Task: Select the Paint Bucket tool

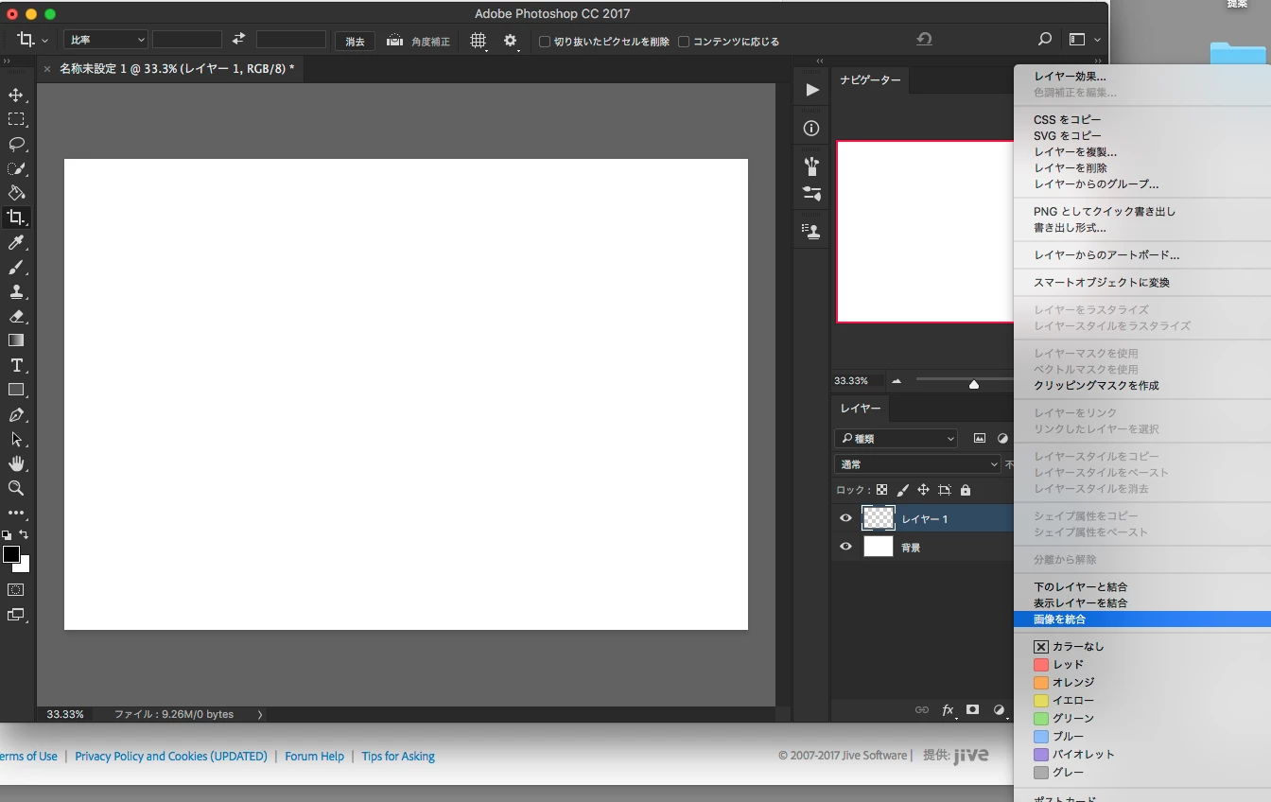Action: pos(16,193)
